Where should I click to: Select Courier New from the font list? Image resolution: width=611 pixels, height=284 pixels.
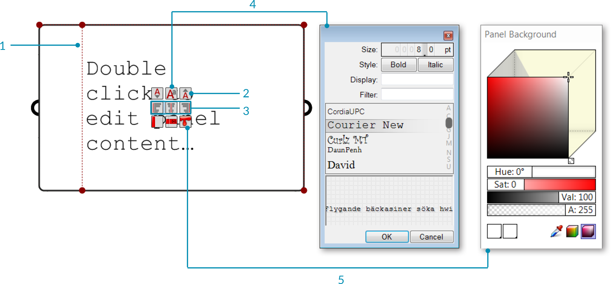365,125
